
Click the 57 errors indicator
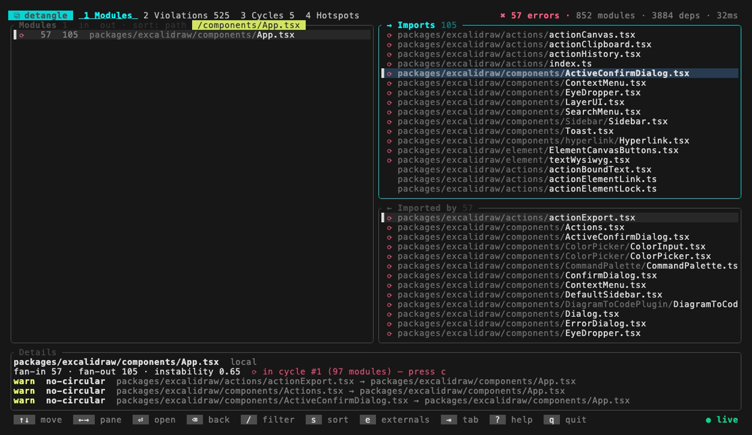tap(529, 15)
